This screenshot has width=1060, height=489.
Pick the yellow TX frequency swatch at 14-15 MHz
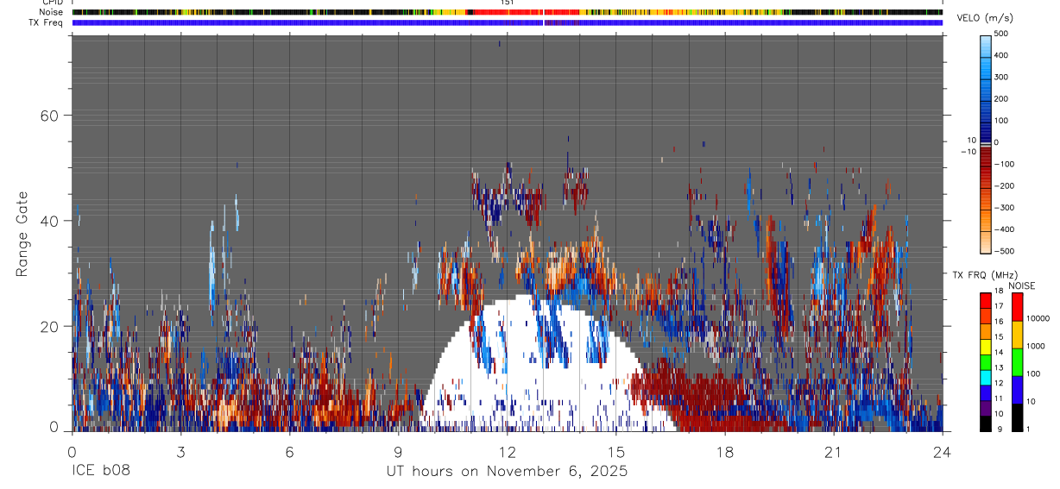click(x=987, y=347)
